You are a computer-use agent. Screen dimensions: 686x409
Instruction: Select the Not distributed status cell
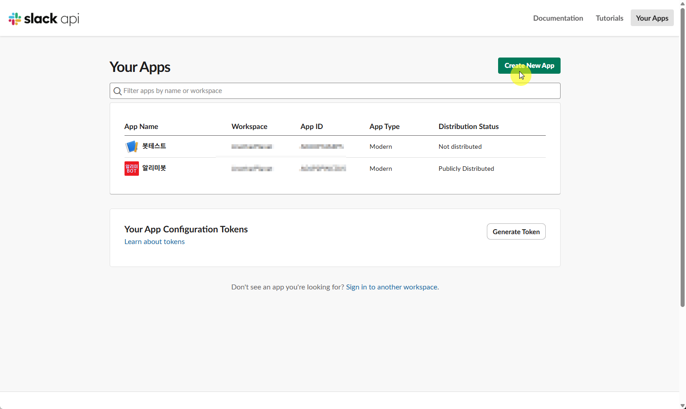point(460,147)
